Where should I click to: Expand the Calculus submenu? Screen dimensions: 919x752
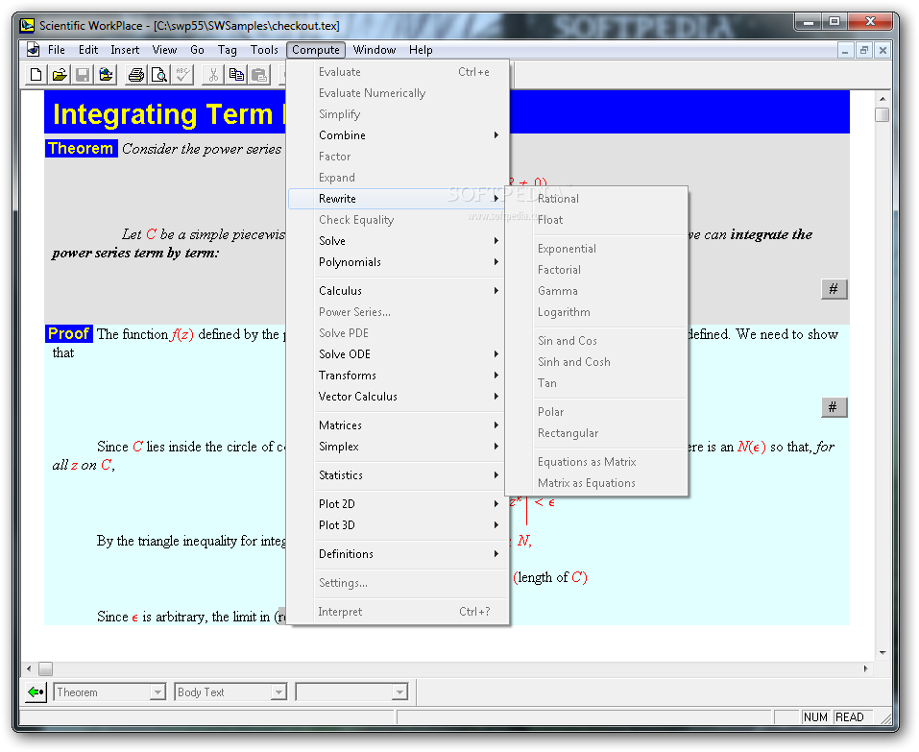click(x=398, y=291)
